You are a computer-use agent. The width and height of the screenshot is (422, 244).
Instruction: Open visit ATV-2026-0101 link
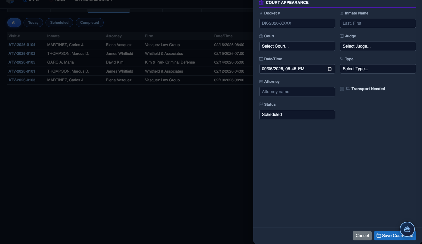coord(22,71)
